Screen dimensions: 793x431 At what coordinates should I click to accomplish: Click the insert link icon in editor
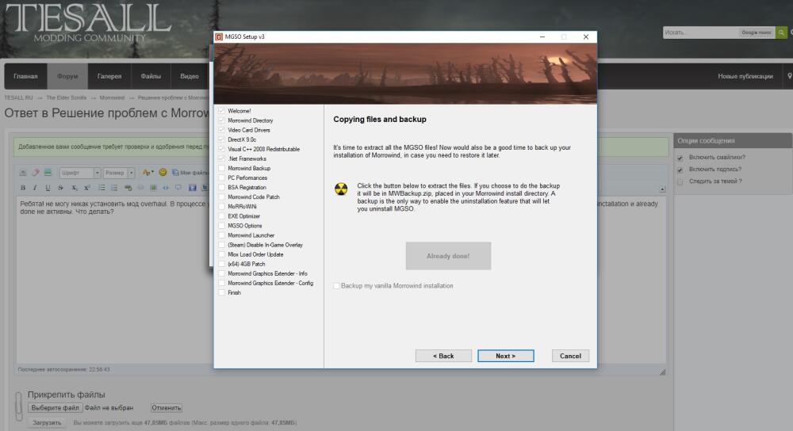click(128, 188)
